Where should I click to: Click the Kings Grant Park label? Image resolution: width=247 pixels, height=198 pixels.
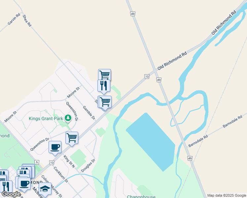click(x=46, y=118)
